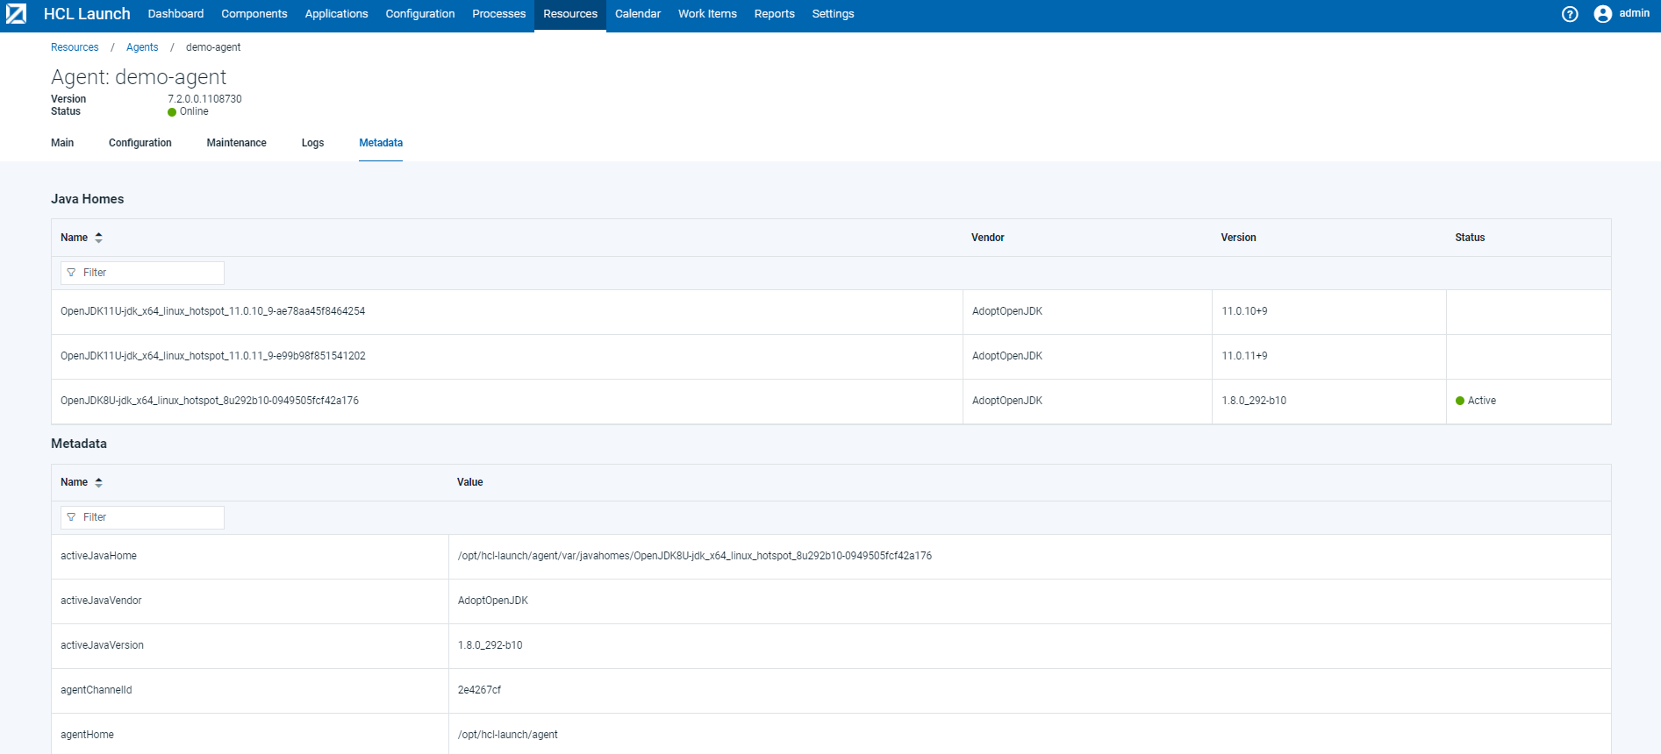Image resolution: width=1661 pixels, height=754 pixels.
Task: Select the OpenJDK8U Java home row
Action: coord(210,401)
